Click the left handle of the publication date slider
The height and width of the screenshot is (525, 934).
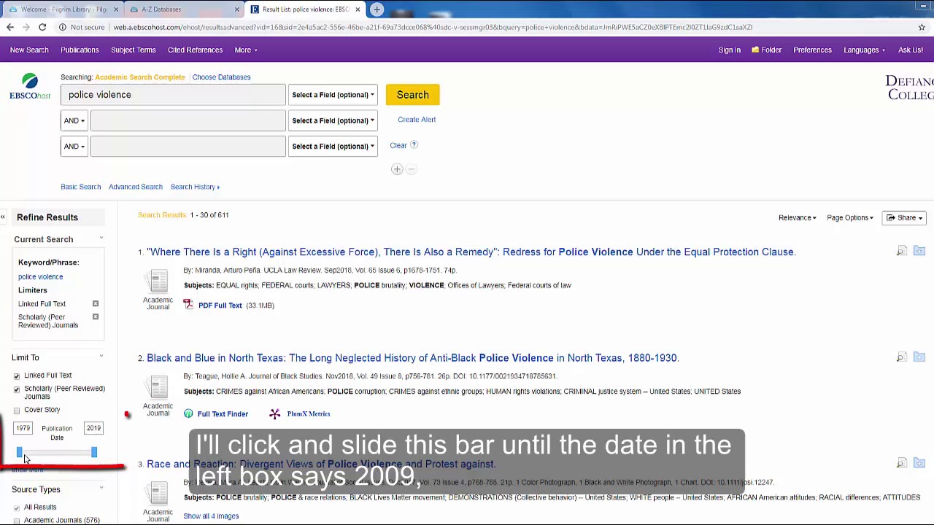point(20,453)
